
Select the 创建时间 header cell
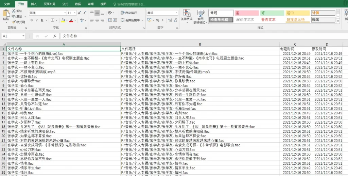point(295,49)
